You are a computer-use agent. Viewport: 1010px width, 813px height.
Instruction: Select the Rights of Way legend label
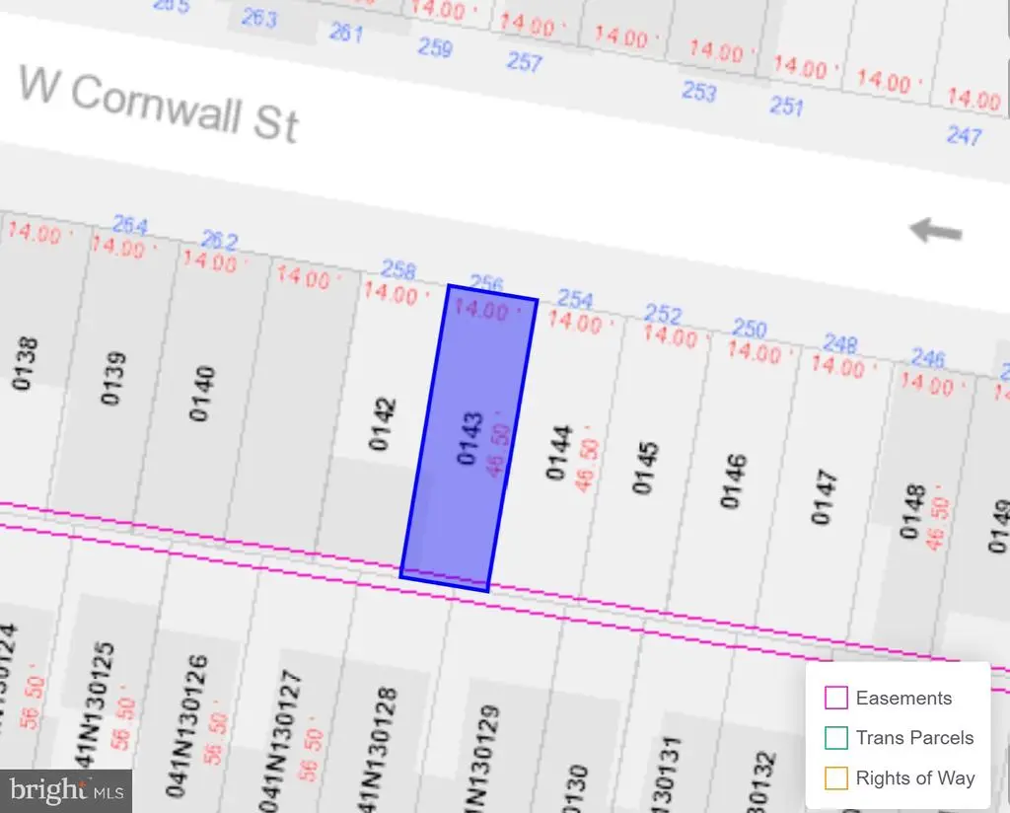coord(915,778)
